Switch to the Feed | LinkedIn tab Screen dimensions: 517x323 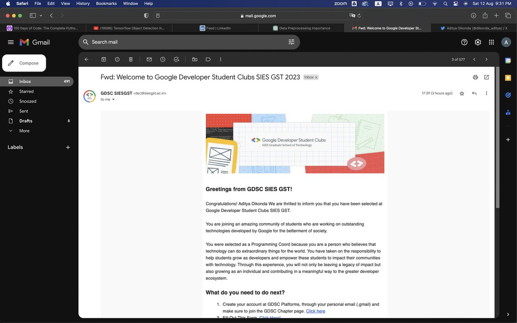pyautogui.click(x=215, y=28)
